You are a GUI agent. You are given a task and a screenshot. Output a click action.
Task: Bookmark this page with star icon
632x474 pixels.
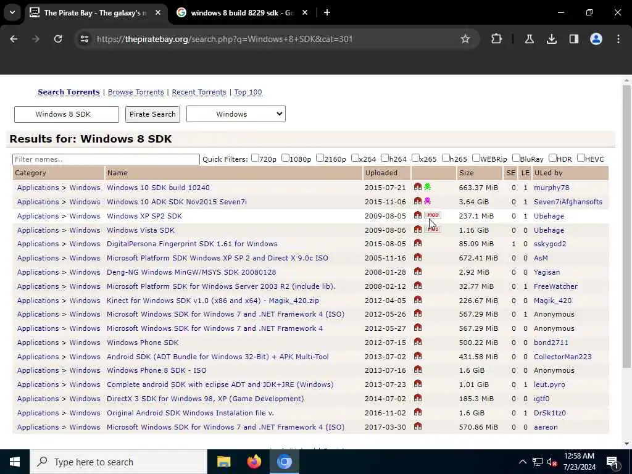pyautogui.click(x=465, y=39)
